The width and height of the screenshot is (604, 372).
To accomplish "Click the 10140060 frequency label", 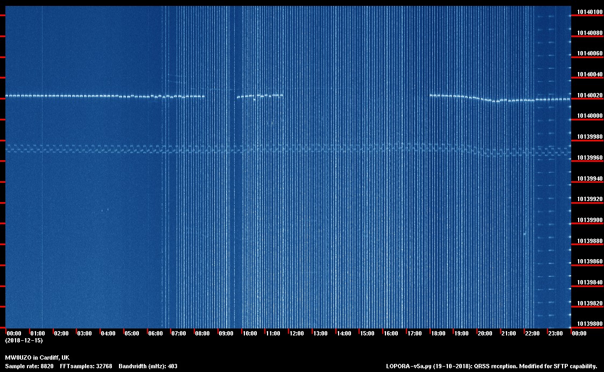I will click(x=589, y=54).
